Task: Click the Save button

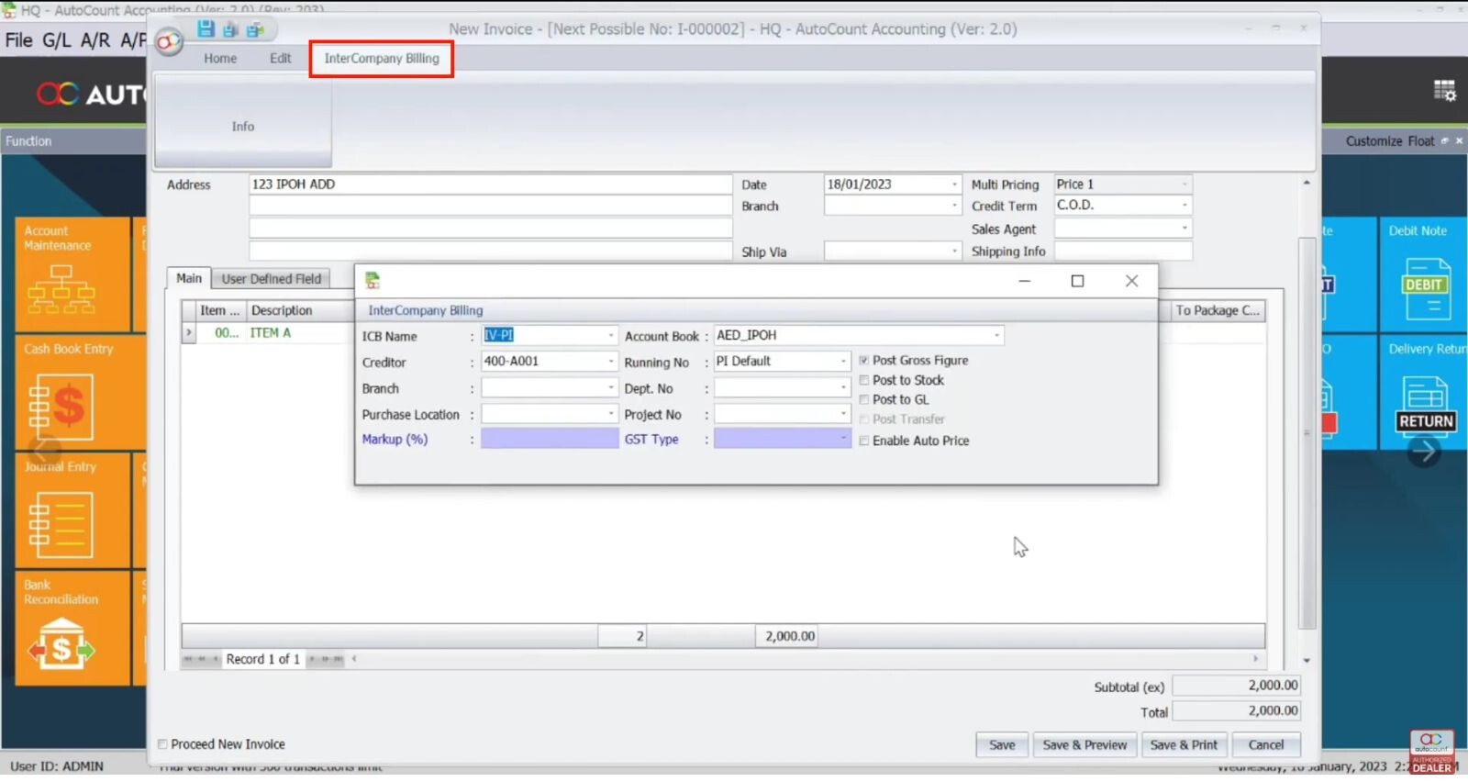Action: pos(1002,745)
